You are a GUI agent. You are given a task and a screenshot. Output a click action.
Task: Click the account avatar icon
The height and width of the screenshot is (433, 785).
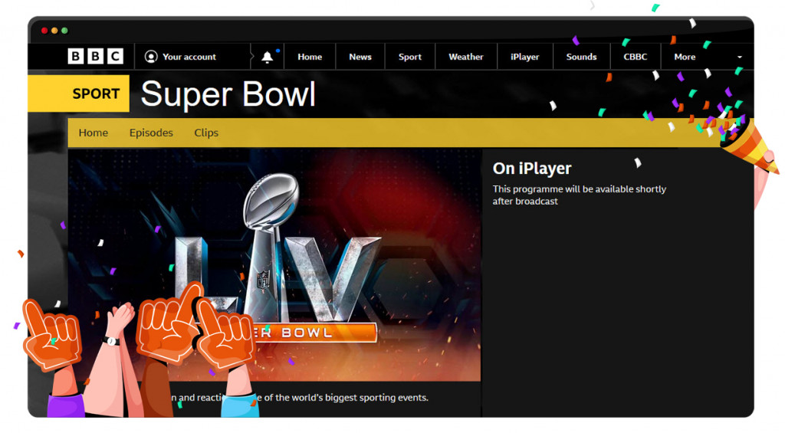pyautogui.click(x=151, y=57)
